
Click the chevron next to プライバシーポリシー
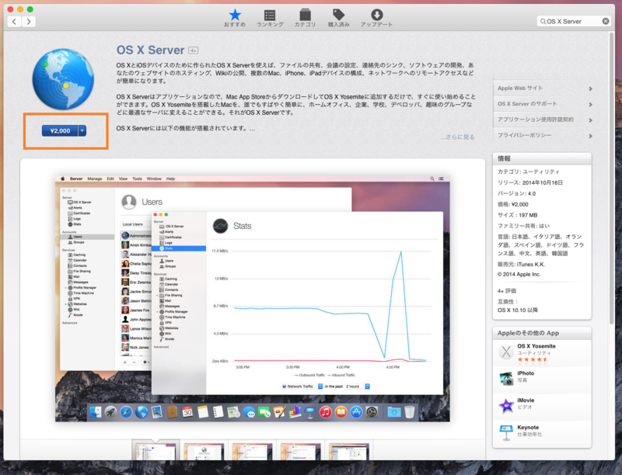pos(590,136)
